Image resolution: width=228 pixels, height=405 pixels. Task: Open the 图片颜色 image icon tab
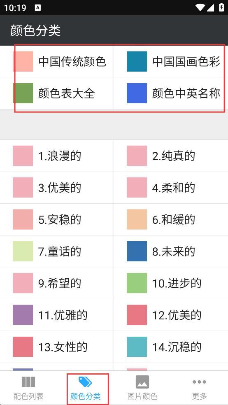(142, 382)
